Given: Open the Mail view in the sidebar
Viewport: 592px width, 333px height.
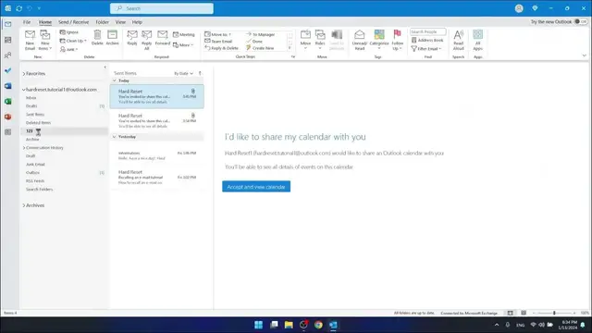Looking at the screenshot, I should tap(8, 24).
